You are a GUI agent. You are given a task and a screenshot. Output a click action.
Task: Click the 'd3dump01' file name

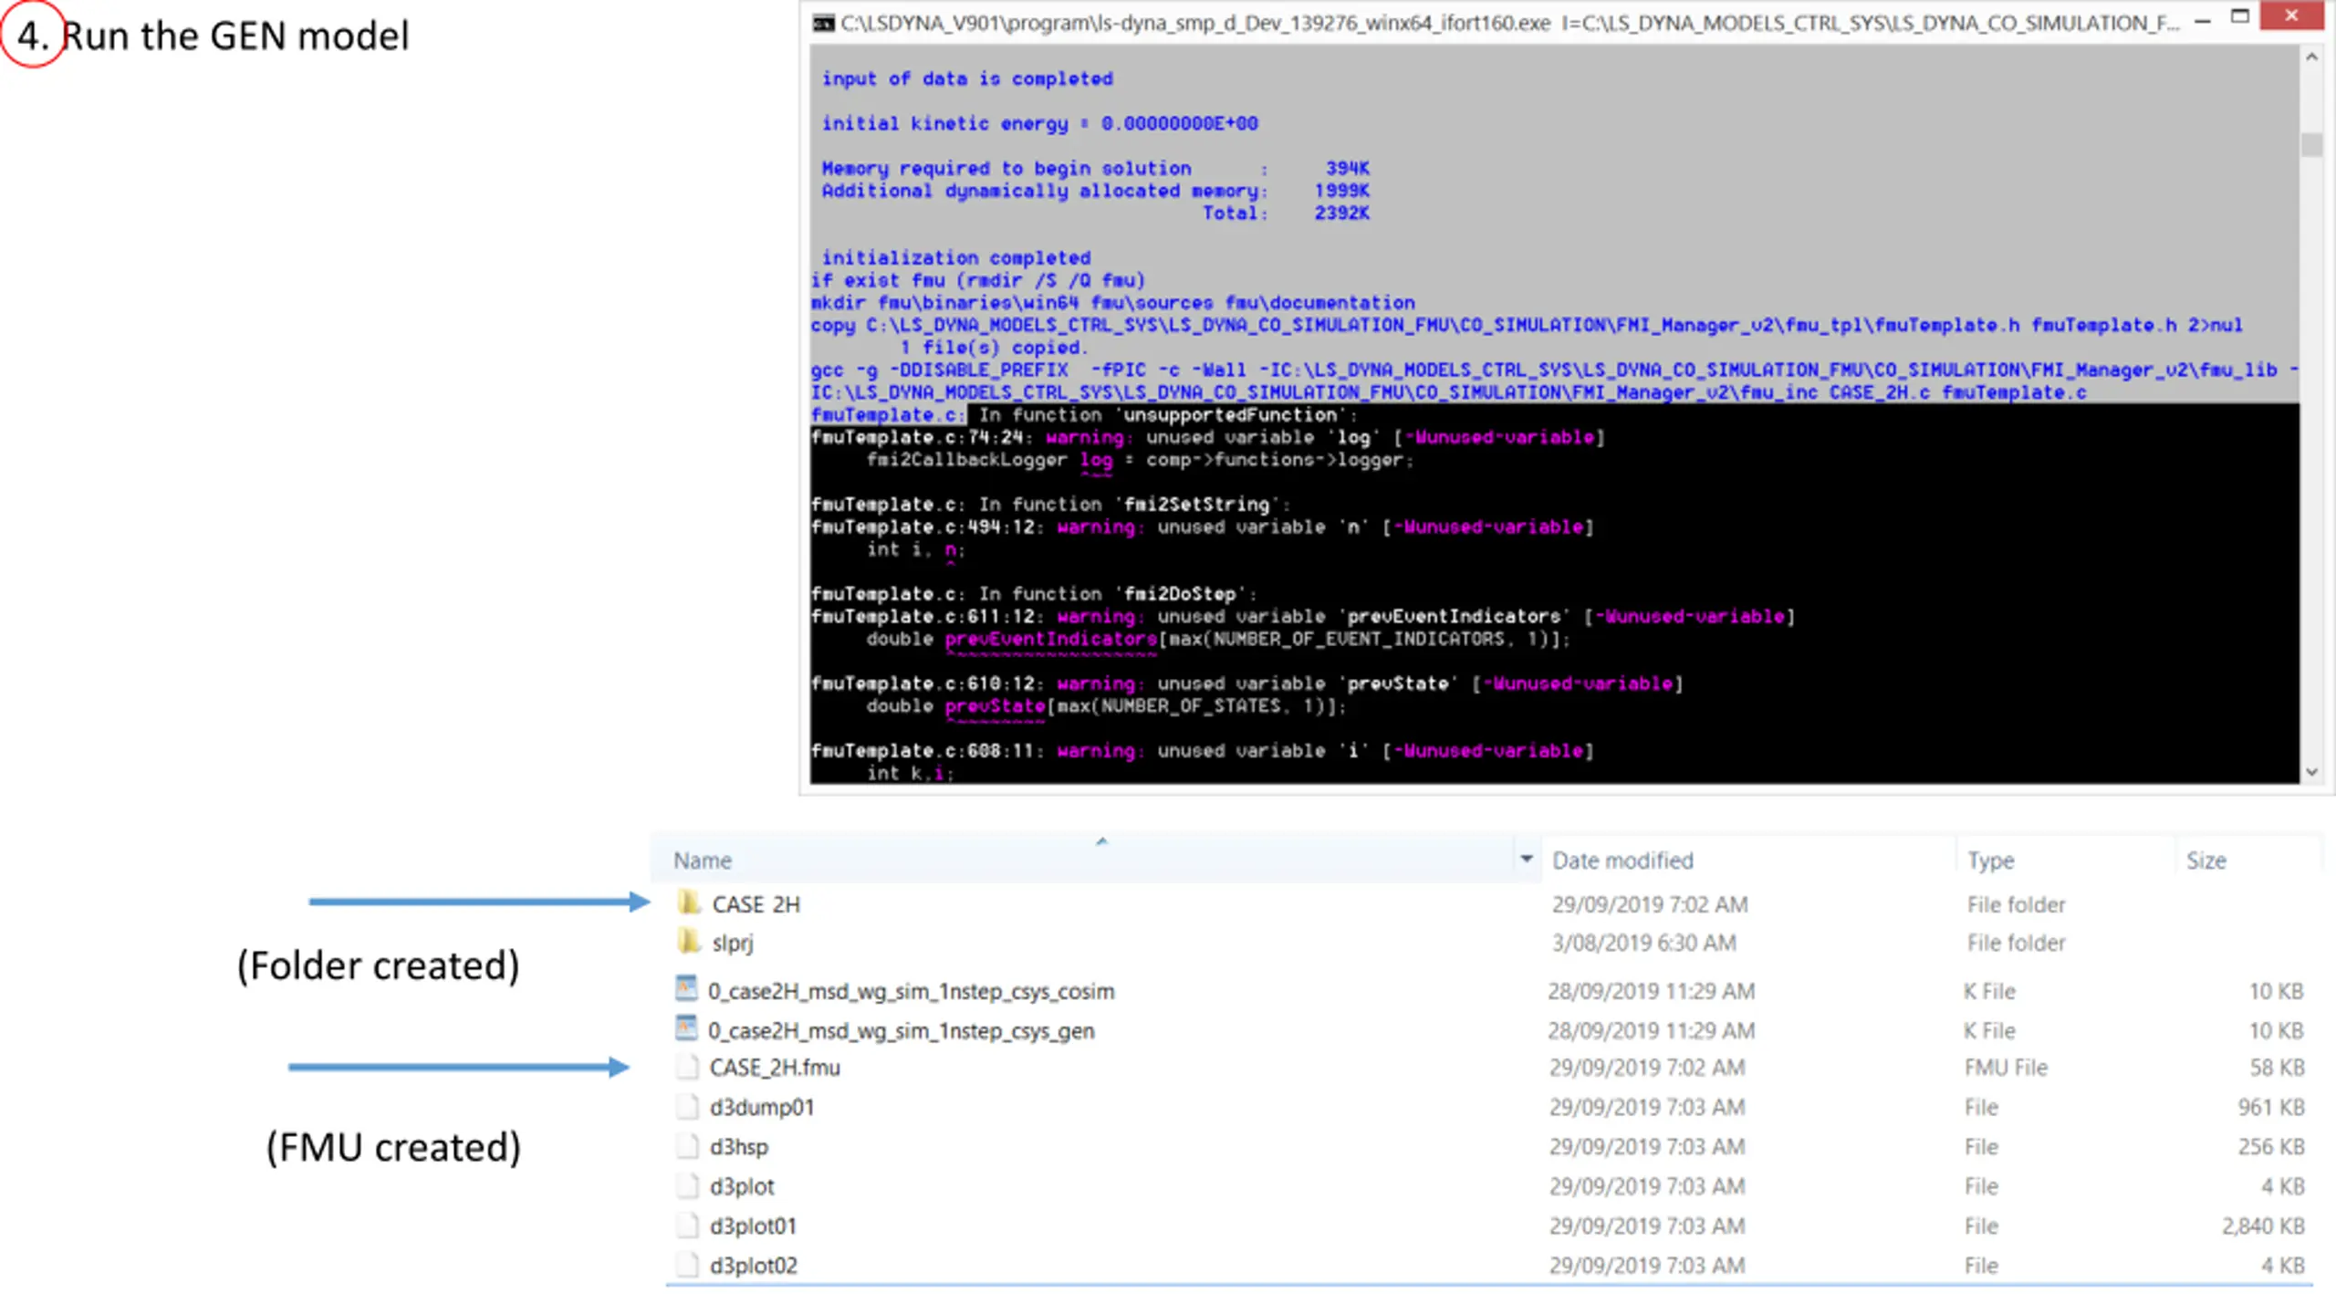(x=762, y=1107)
